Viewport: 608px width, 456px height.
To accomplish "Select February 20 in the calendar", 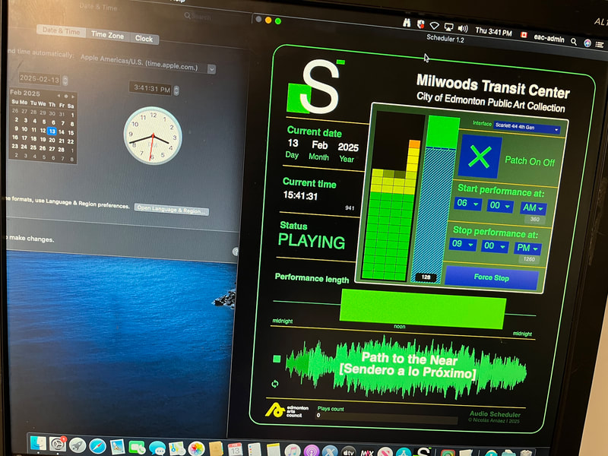I will coord(52,140).
